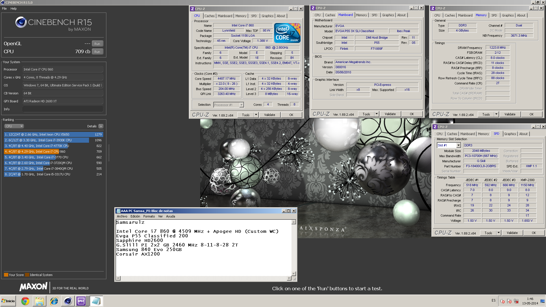Launch Internet Explorer from the taskbar
The image size is (546, 307).
pos(54,301)
